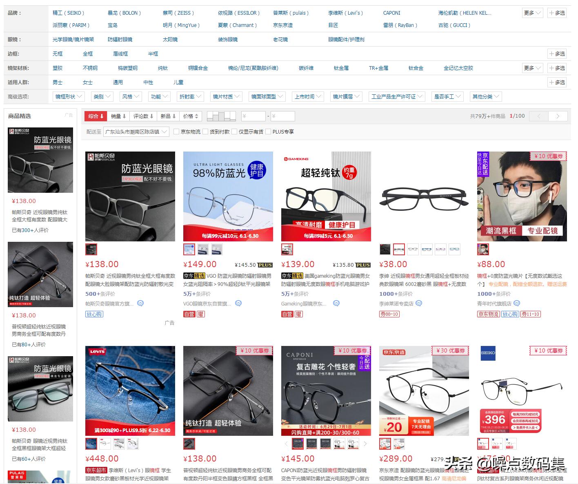Filter by brand 蔡司 (ZEISS)
The image size is (578, 484).
[178, 13]
